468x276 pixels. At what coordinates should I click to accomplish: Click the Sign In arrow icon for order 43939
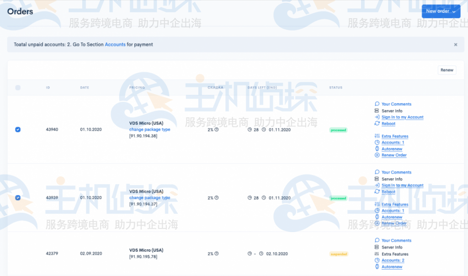377,185
